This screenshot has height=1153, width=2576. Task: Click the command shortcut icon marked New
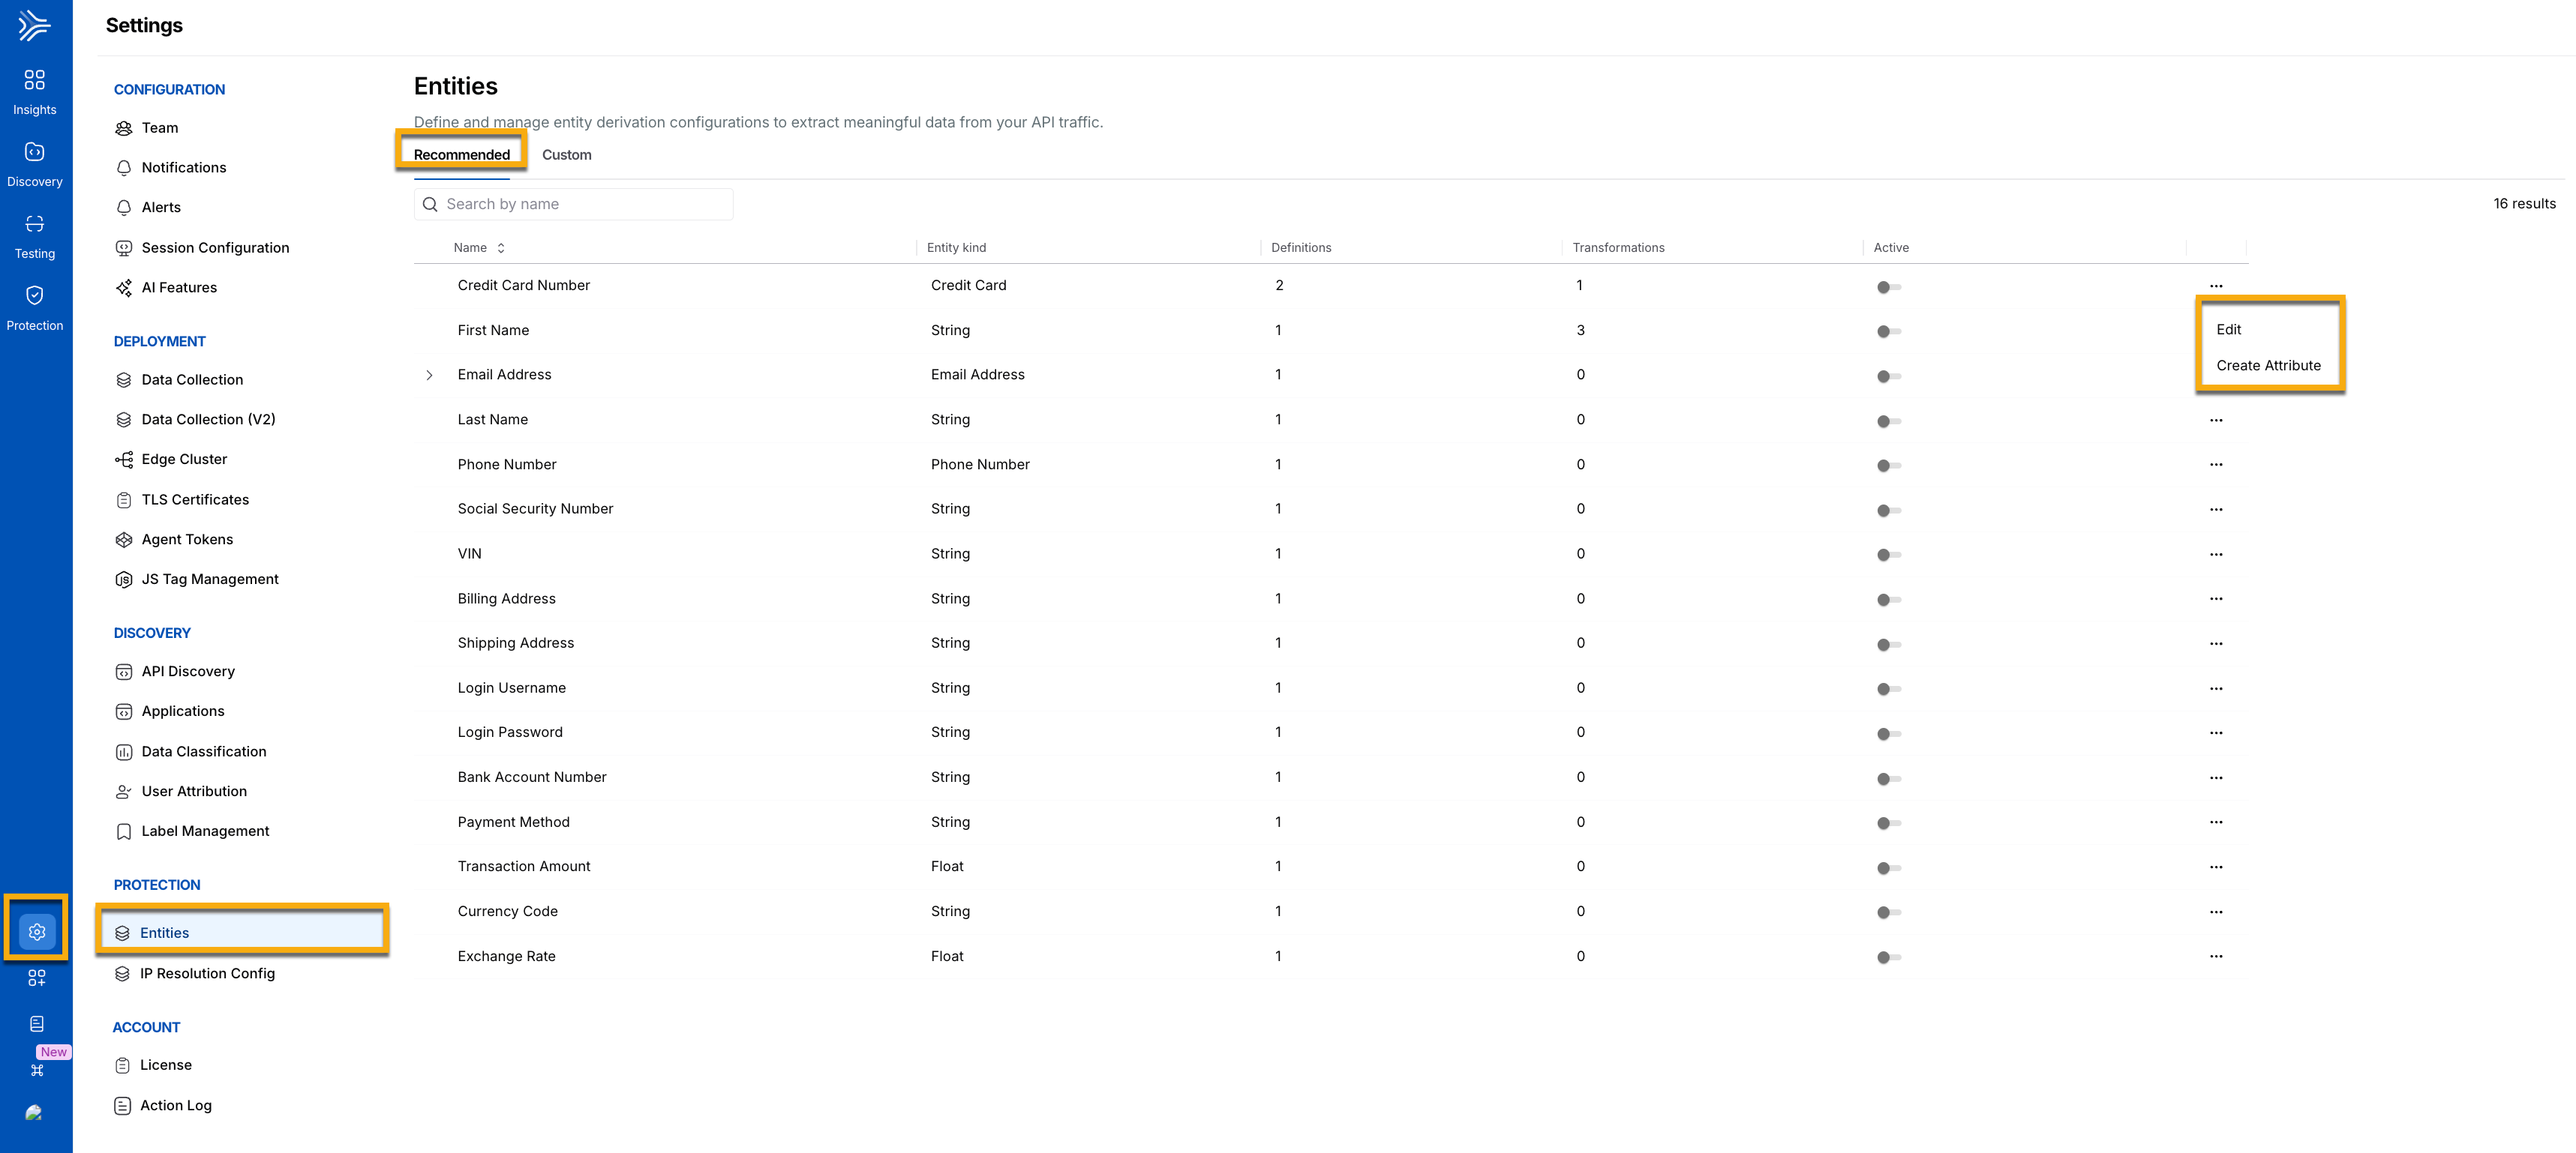coord(37,1070)
